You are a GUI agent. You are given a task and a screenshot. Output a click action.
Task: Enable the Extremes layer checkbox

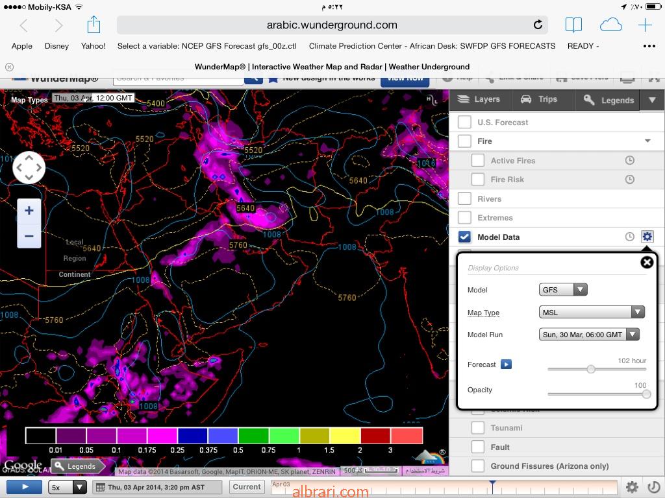click(x=464, y=217)
